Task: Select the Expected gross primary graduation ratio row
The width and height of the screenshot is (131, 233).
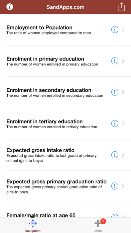Action: coord(65,186)
